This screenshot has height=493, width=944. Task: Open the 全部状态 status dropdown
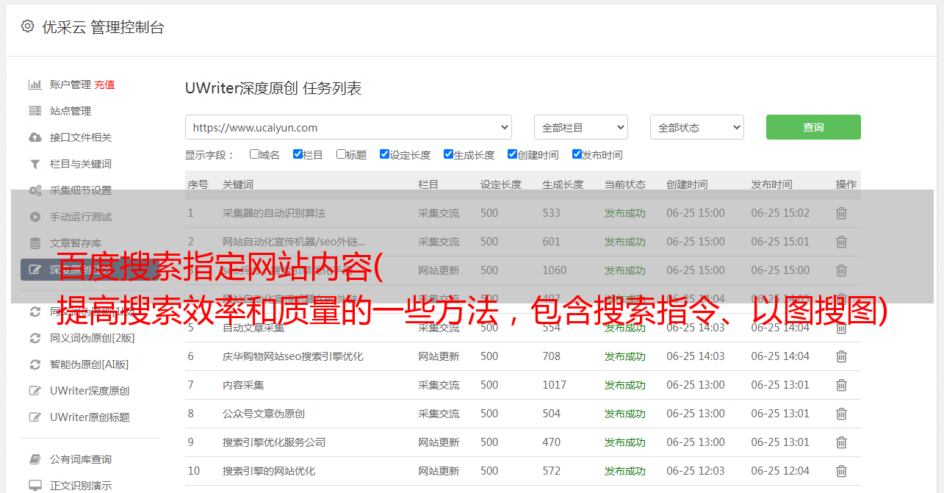click(696, 127)
